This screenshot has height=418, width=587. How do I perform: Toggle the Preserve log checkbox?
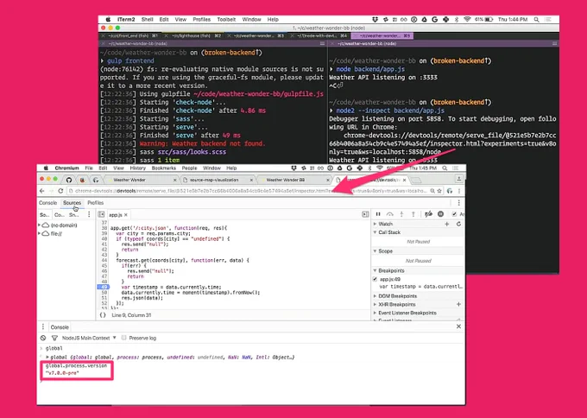[124, 338]
